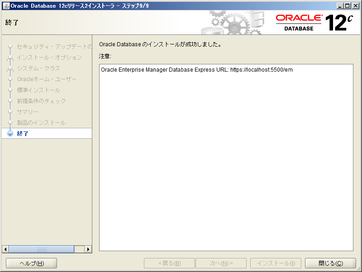Click the 注意: label
The height and width of the screenshot is (272, 362).
(105, 56)
